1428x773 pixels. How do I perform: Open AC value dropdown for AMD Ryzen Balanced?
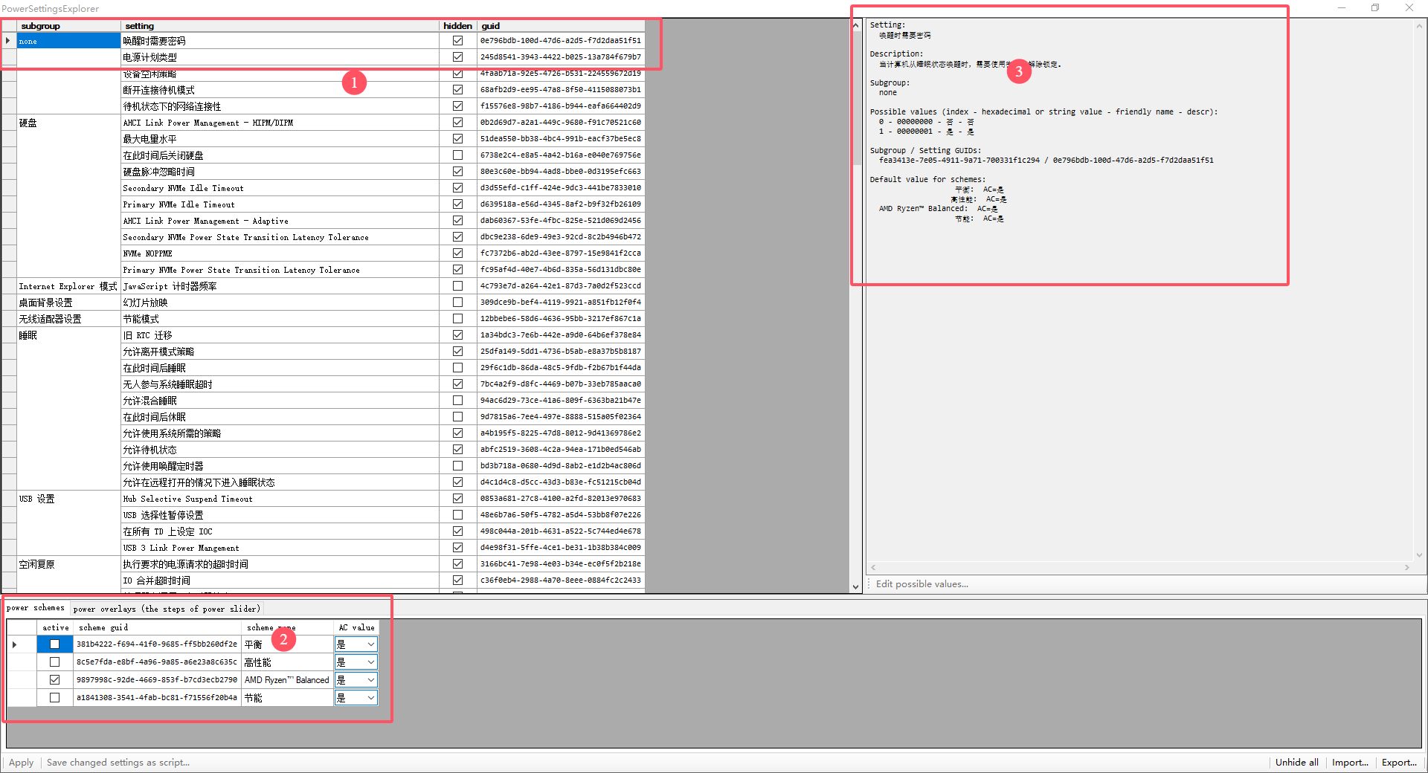[370, 680]
